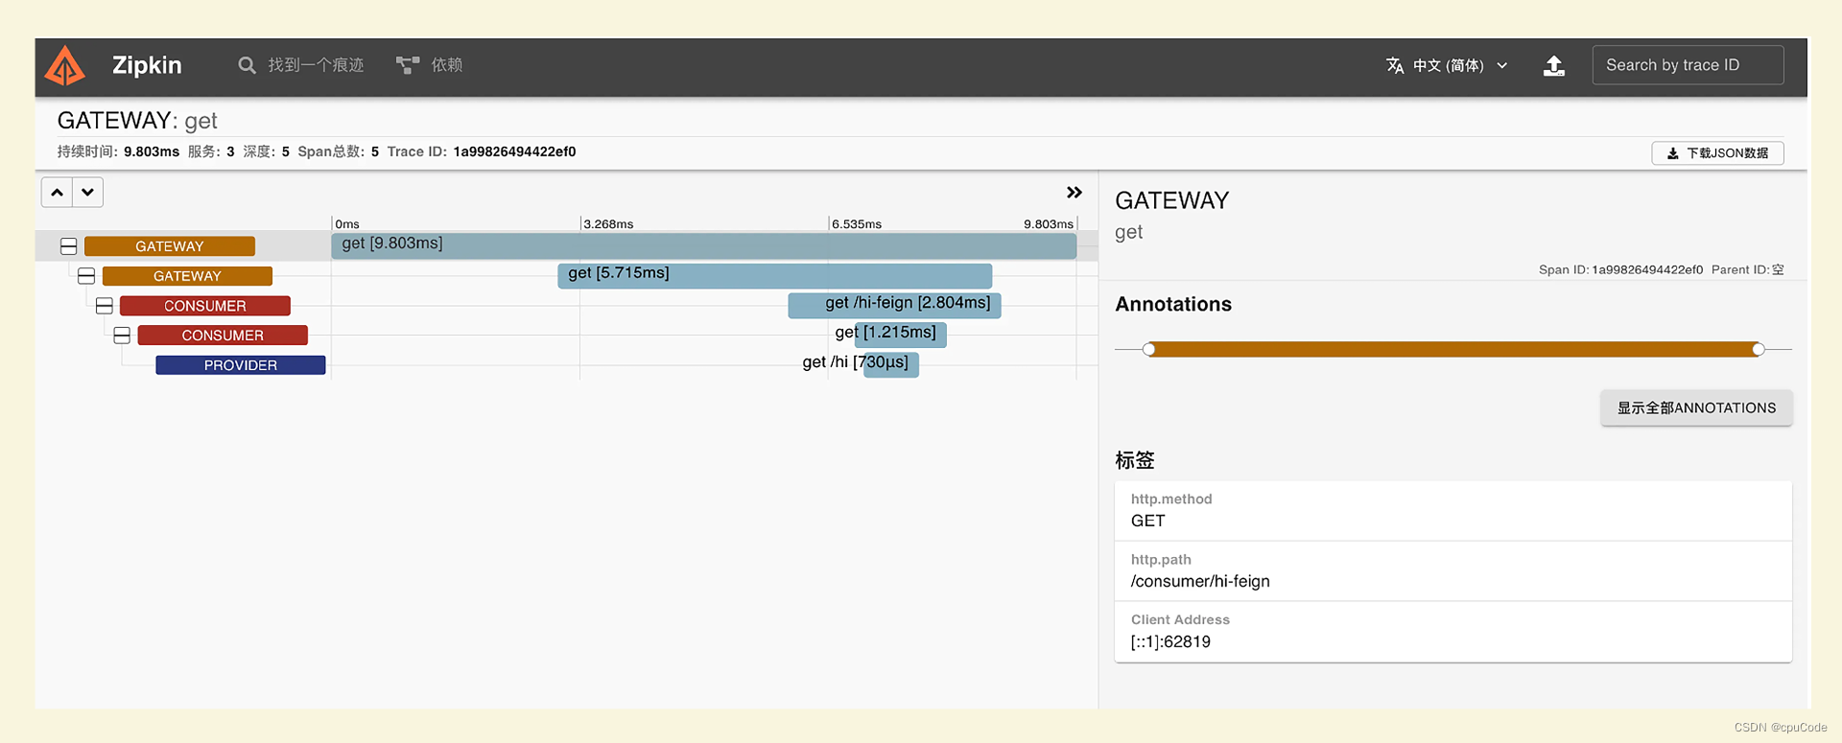Click the 持续时间 9.803ms duration value

pyautogui.click(x=152, y=151)
